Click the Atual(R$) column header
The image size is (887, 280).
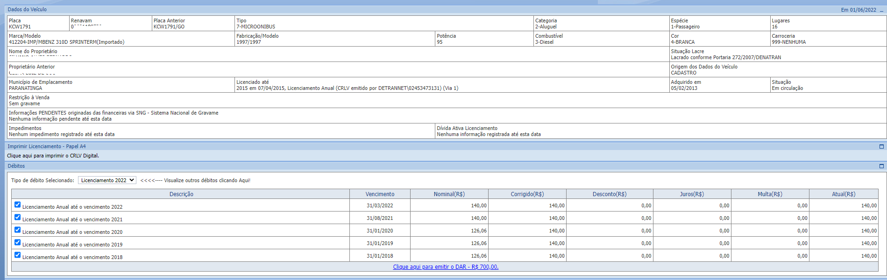844,194
